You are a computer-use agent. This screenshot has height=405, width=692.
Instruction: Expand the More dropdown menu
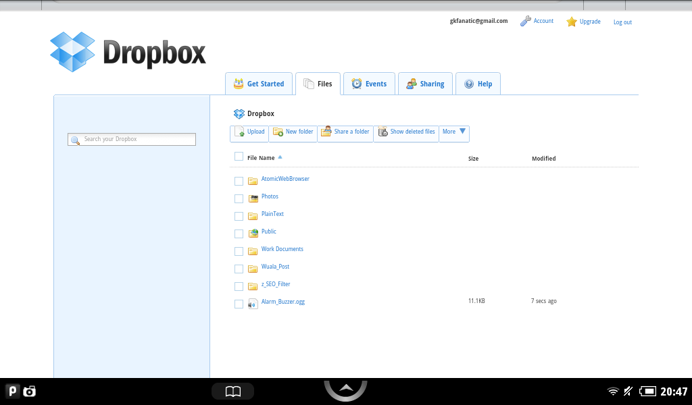454,132
